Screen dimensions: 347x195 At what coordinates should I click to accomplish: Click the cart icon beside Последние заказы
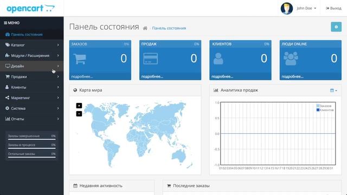click(169, 186)
